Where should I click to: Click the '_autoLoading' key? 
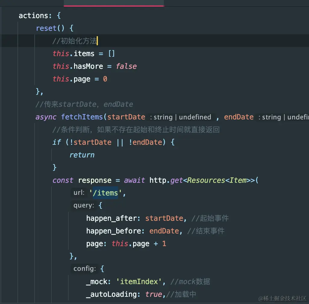111,294
